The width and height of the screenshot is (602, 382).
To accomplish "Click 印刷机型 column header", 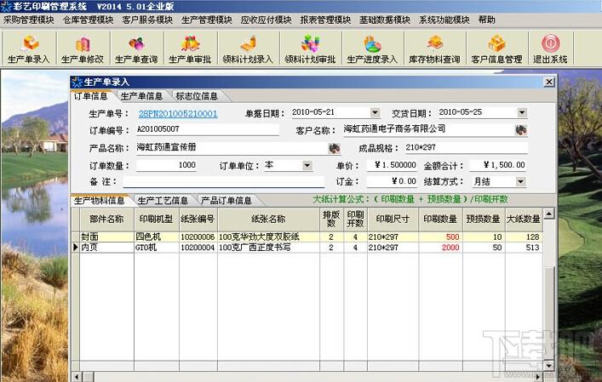I will [157, 220].
